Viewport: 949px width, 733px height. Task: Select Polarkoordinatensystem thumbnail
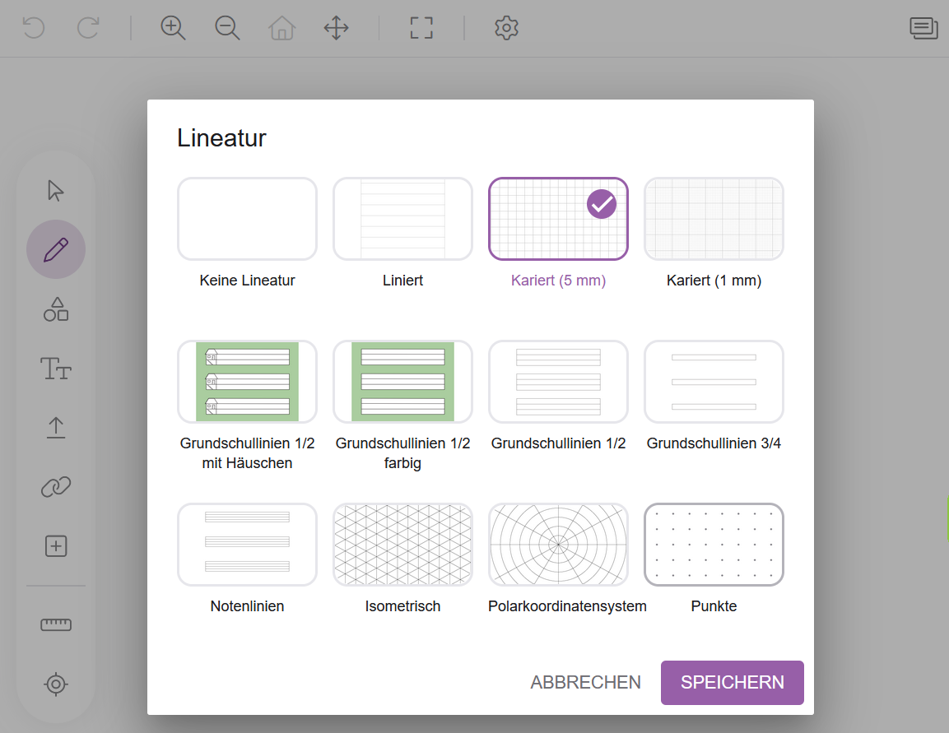coord(558,545)
